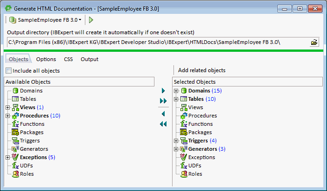Click the single right arrow to add object
327x191 pixels.
click(x=163, y=91)
